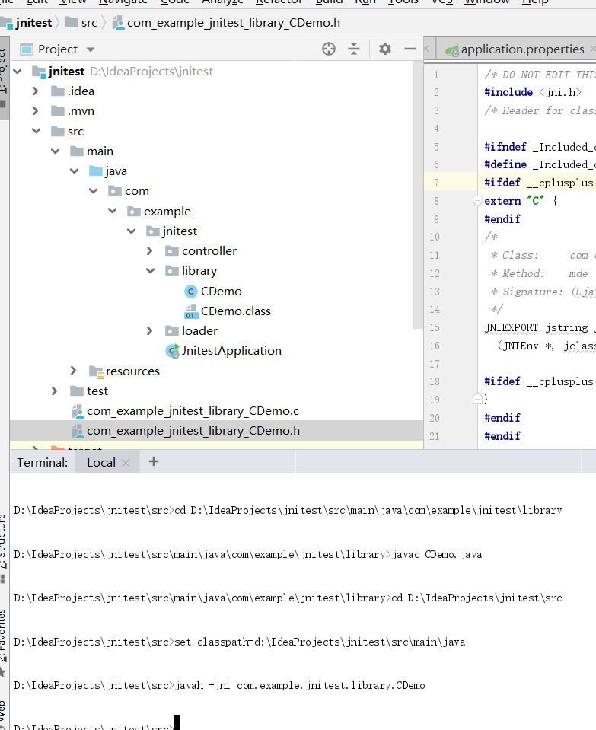Click the set classpath command line
The width and height of the screenshot is (596, 730).
coord(320,642)
